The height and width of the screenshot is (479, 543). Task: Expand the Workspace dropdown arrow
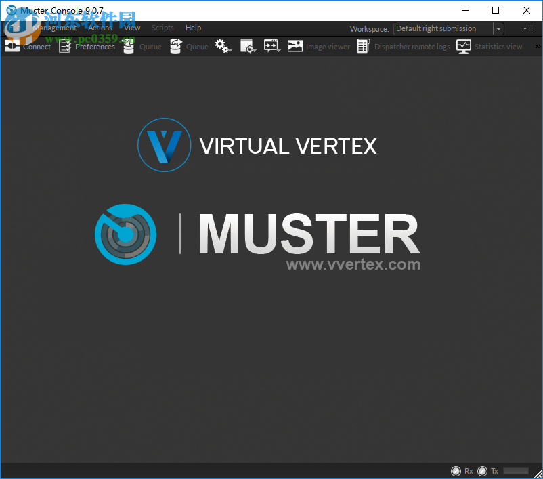[x=499, y=28]
